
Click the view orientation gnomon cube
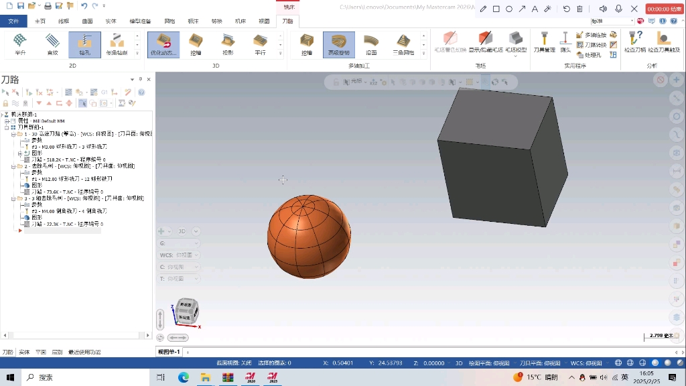tap(187, 312)
